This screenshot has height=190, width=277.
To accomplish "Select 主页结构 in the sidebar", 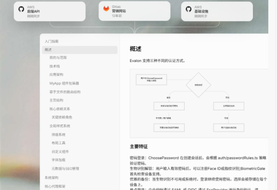I will click(x=56, y=100).
